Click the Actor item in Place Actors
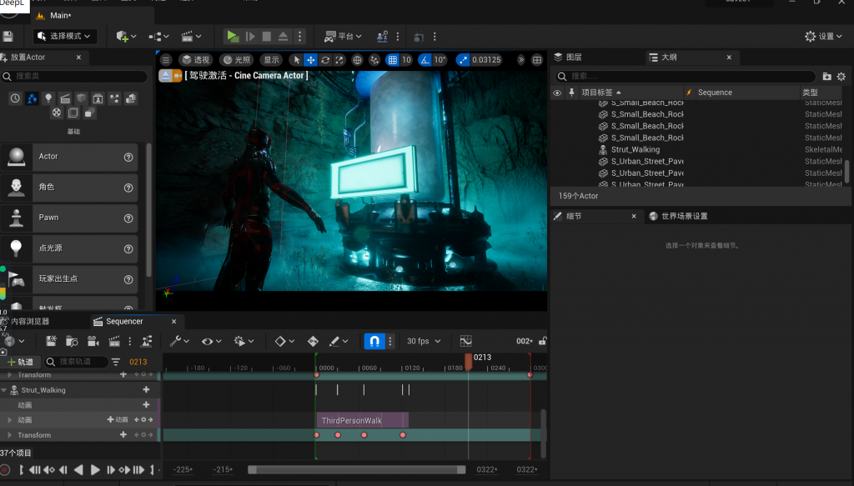Viewport: 854px width, 486px height. coord(69,157)
